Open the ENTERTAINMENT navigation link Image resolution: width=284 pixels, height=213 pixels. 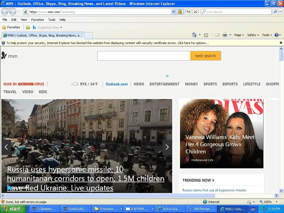[x=164, y=84]
